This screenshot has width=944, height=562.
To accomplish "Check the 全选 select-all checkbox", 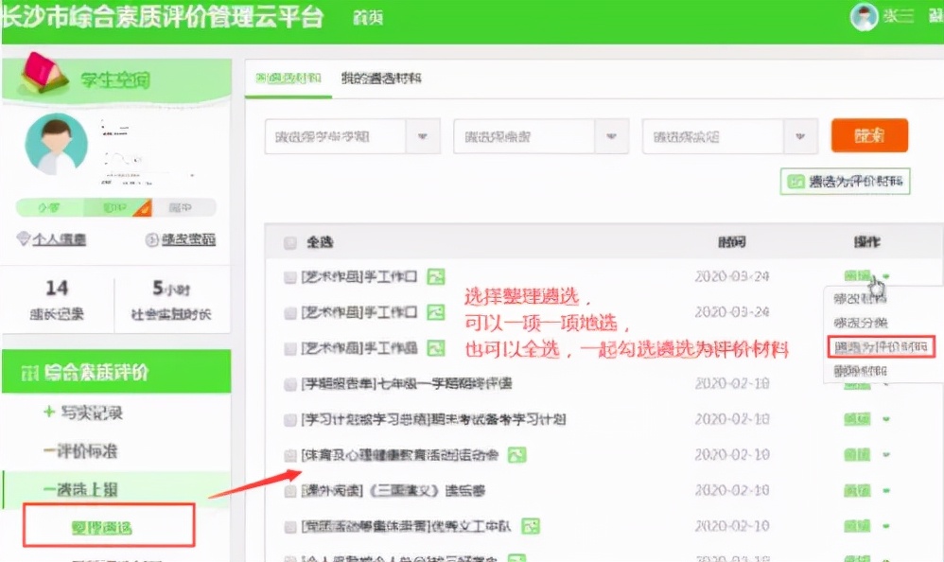I will pos(290,242).
